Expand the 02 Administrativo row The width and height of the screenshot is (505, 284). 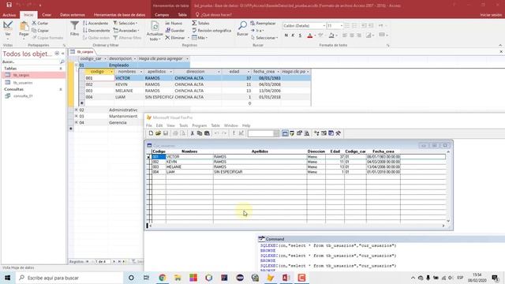tap(77, 110)
